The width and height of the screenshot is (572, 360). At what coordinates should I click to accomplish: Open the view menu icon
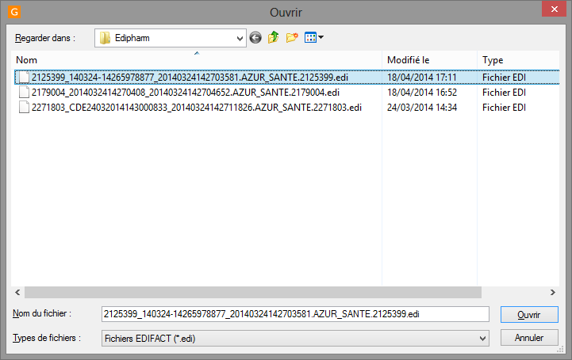point(310,37)
